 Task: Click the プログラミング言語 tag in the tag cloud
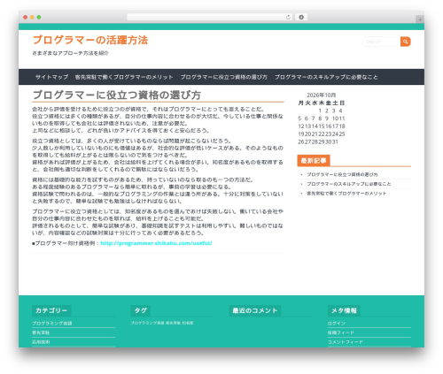click(147, 323)
